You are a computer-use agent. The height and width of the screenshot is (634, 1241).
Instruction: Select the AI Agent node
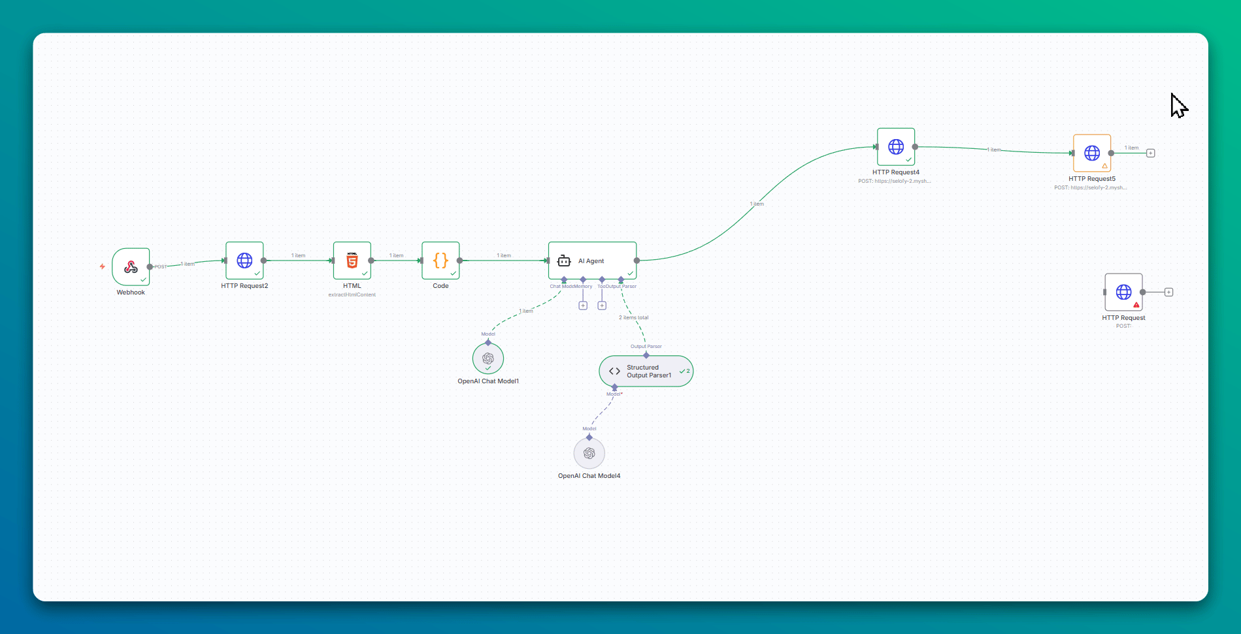coord(592,261)
